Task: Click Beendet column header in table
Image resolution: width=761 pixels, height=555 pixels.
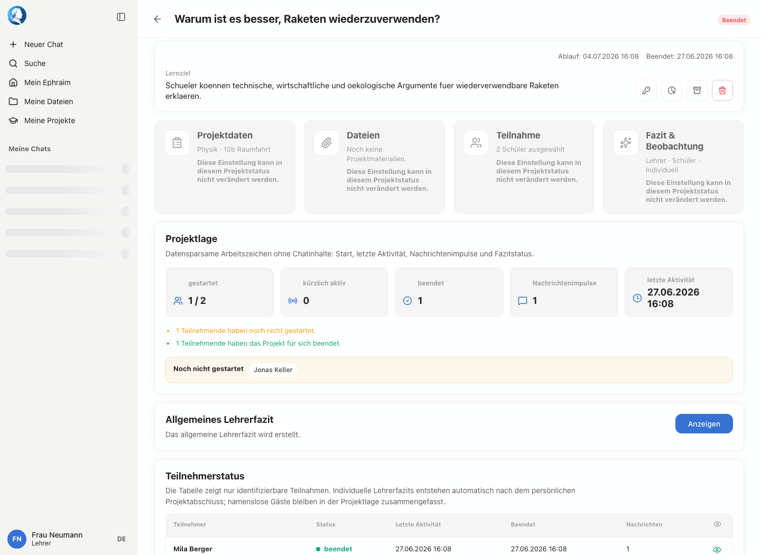Action: [x=523, y=524]
